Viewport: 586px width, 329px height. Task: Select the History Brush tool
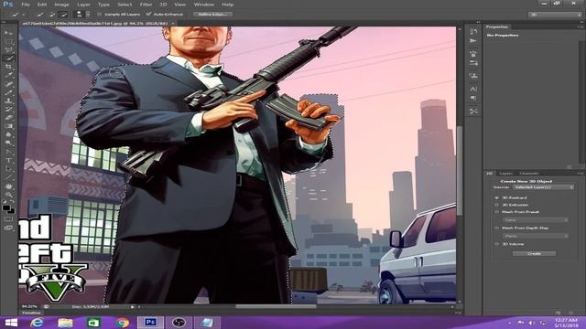pyautogui.click(x=8, y=110)
